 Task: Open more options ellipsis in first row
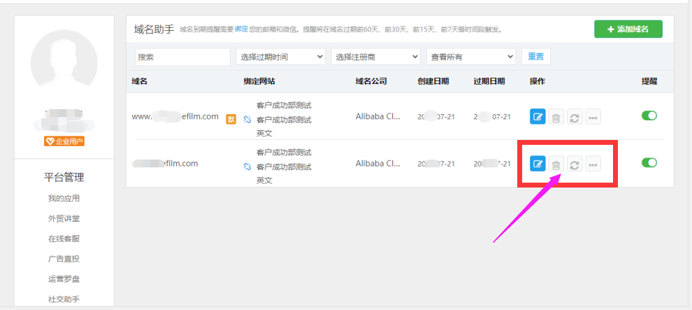tap(593, 117)
